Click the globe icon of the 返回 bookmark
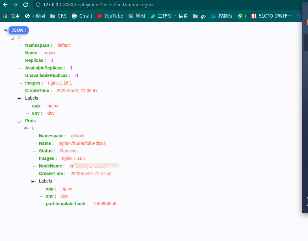This screenshot has height=241, width=308. [27, 16]
